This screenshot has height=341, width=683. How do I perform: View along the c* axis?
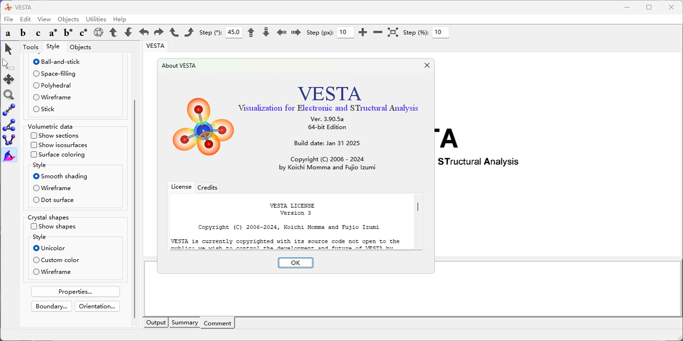[x=83, y=33]
